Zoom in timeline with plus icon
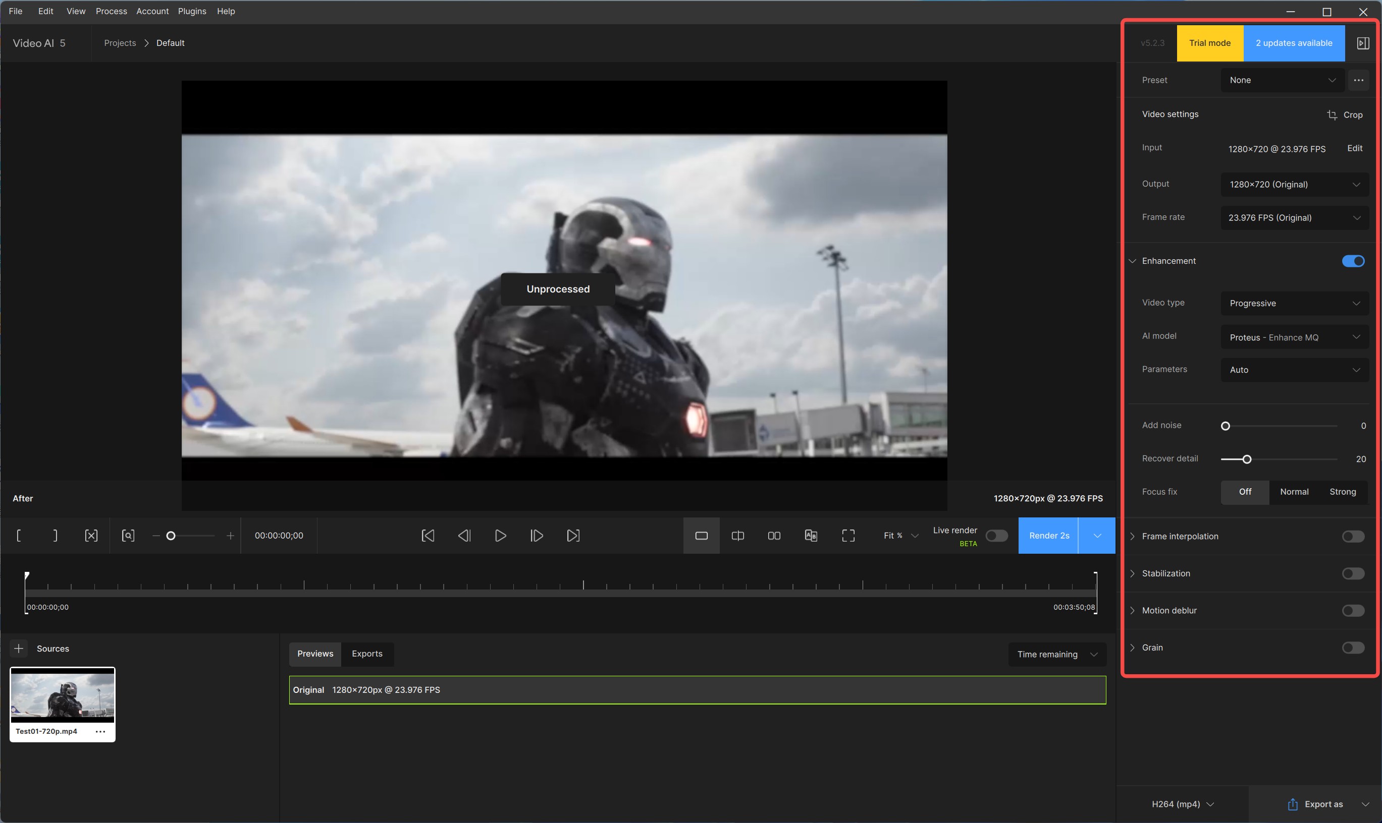This screenshot has width=1382, height=823. 230,535
